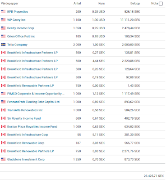The height and width of the screenshot is (180, 166).
Task: Click the Canadian flag in the 135,81 SEK row
Action: [3, 53]
